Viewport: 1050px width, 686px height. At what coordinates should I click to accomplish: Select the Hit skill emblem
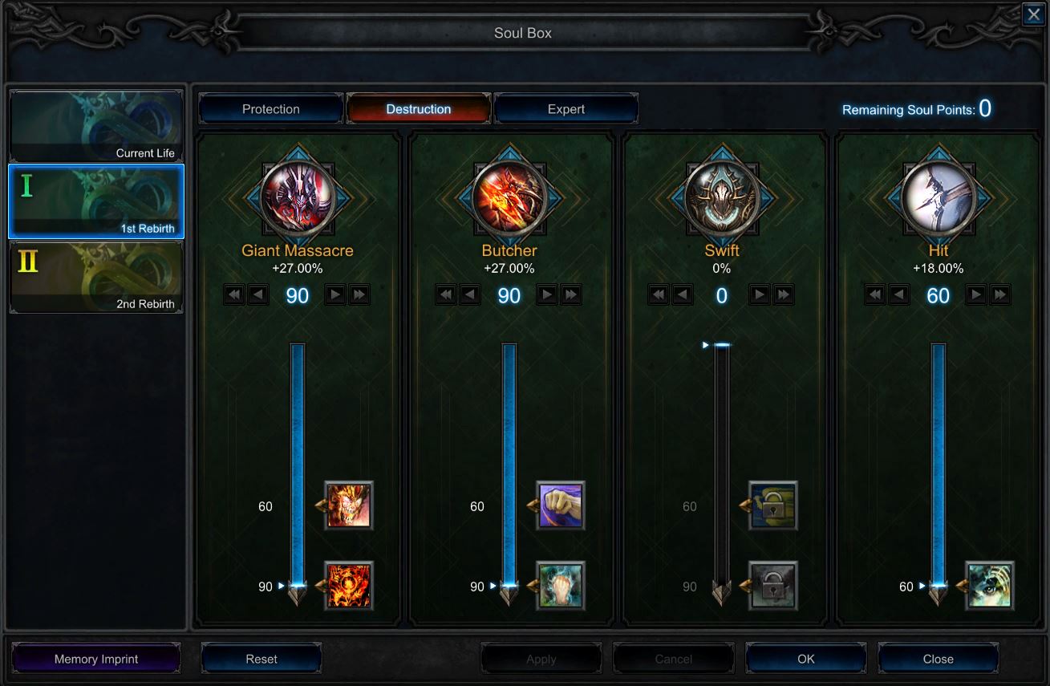939,197
